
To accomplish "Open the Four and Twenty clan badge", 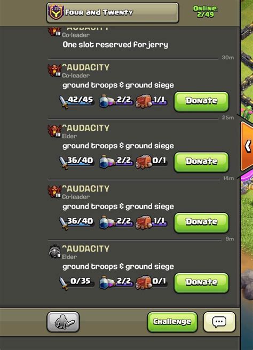I will click(x=56, y=13).
